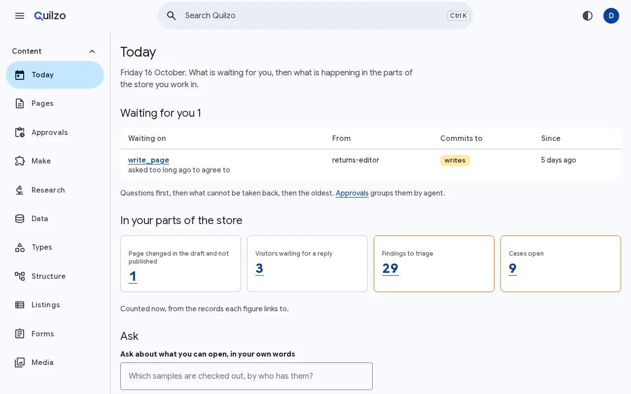Click the Listings table icon
The image size is (631, 394).
(x=20, y=305)
